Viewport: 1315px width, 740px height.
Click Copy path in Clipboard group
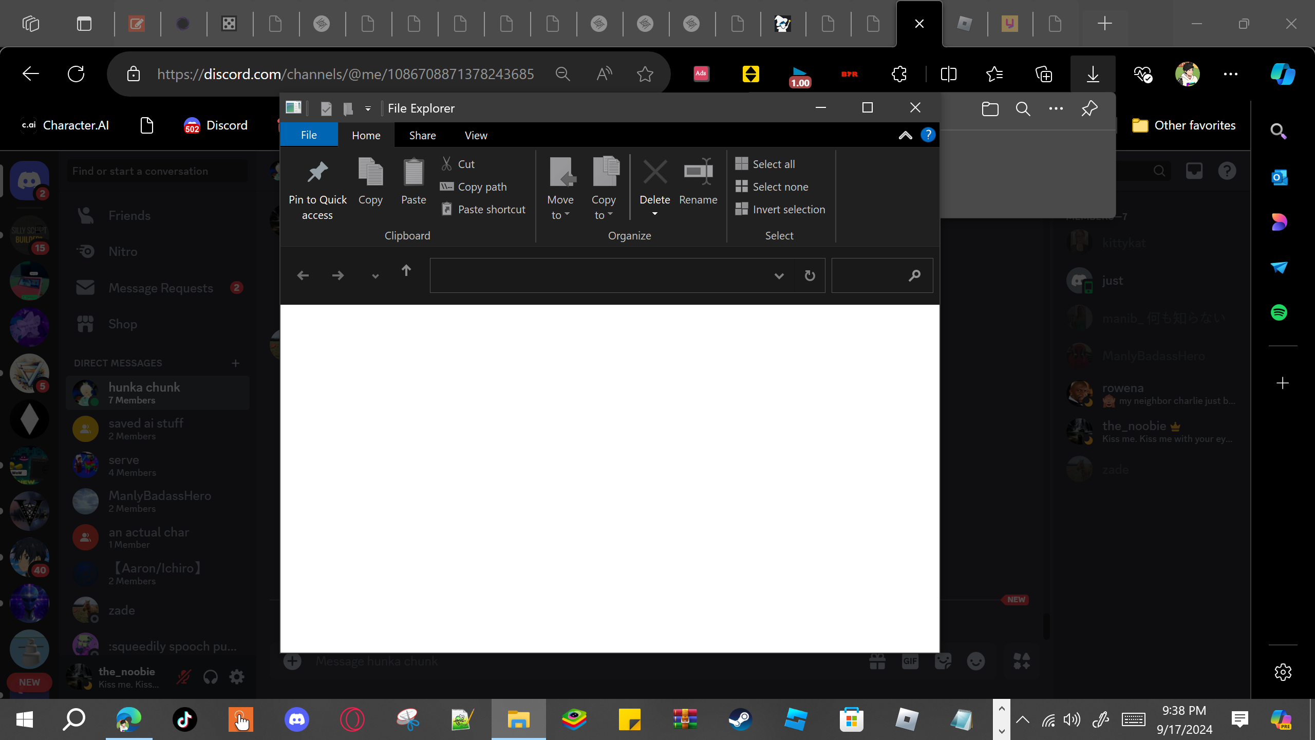[481, 187]
